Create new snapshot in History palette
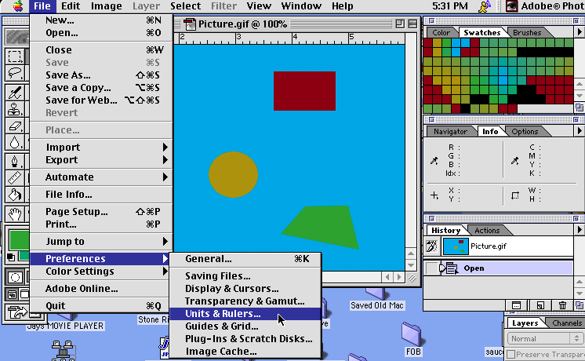This screenshot has height=361, width=585. 516,305
